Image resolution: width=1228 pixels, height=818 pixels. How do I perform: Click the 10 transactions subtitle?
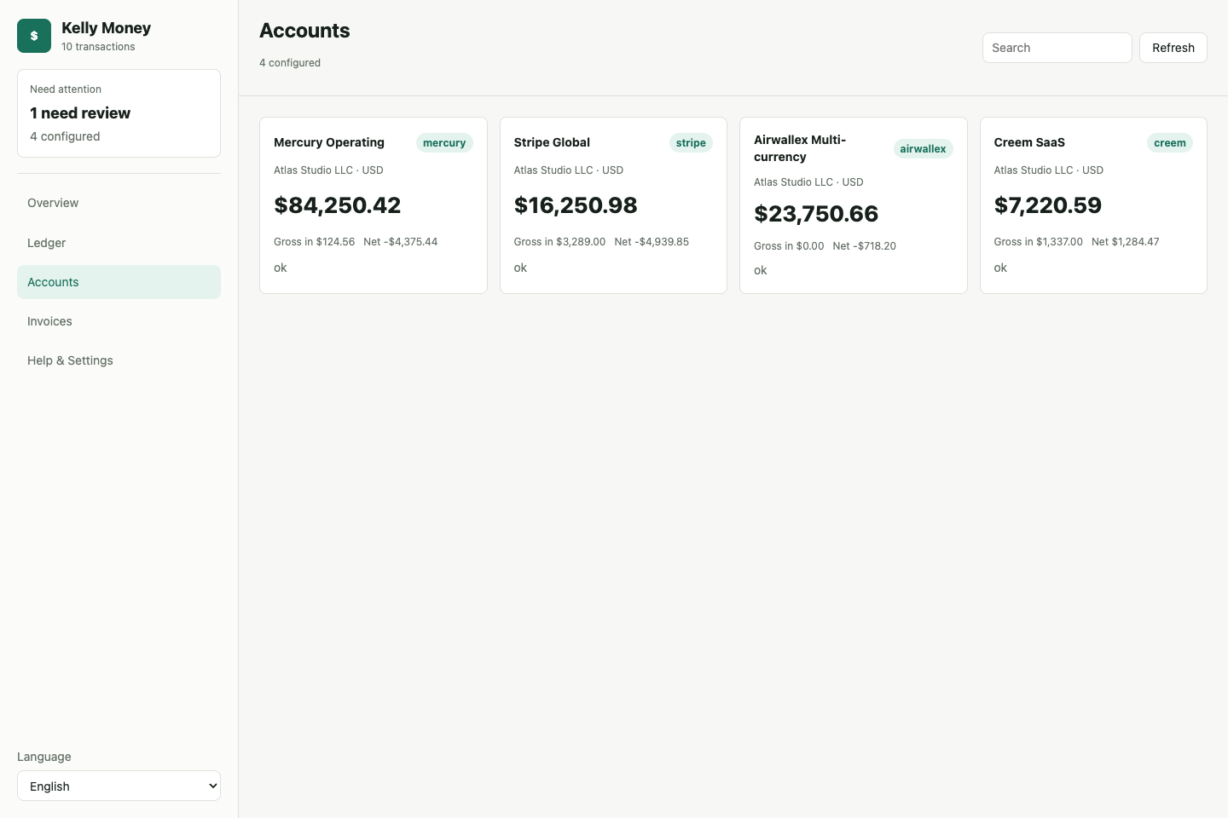tap(98, 47)
